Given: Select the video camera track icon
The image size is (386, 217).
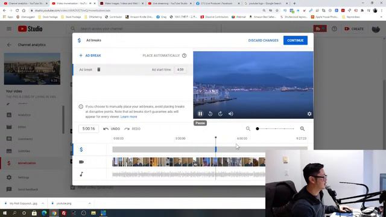Looking at the screenshot, I should point(81,162).
